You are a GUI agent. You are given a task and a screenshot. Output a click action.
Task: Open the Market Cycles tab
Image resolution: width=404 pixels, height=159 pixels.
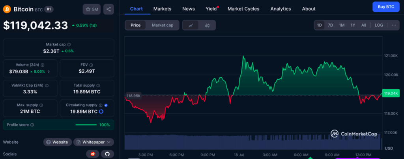(x=243, y=9)
